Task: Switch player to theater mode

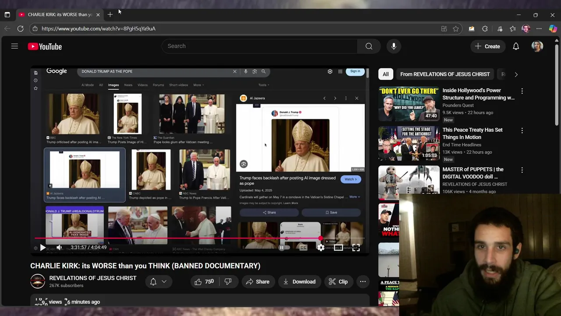Action: tap(338, 248)
